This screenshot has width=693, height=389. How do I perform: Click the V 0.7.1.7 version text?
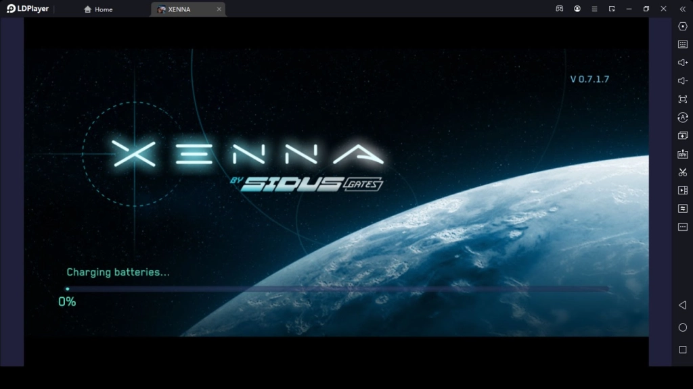click(589, 80)
